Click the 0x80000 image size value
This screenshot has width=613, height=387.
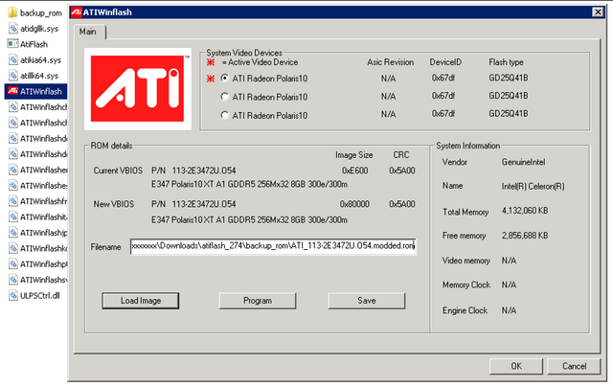pyautogui.click(x=354, y=204)
